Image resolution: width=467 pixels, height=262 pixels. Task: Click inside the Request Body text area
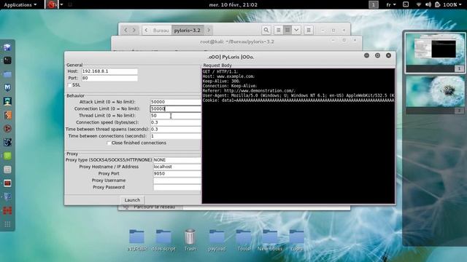pos(298,136)
